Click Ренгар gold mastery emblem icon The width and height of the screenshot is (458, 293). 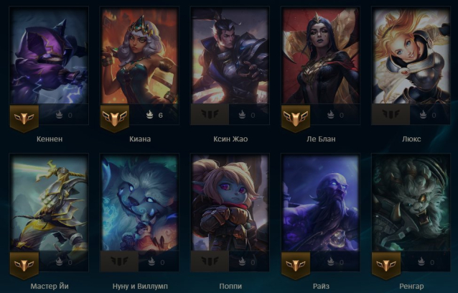pos(386,265)
